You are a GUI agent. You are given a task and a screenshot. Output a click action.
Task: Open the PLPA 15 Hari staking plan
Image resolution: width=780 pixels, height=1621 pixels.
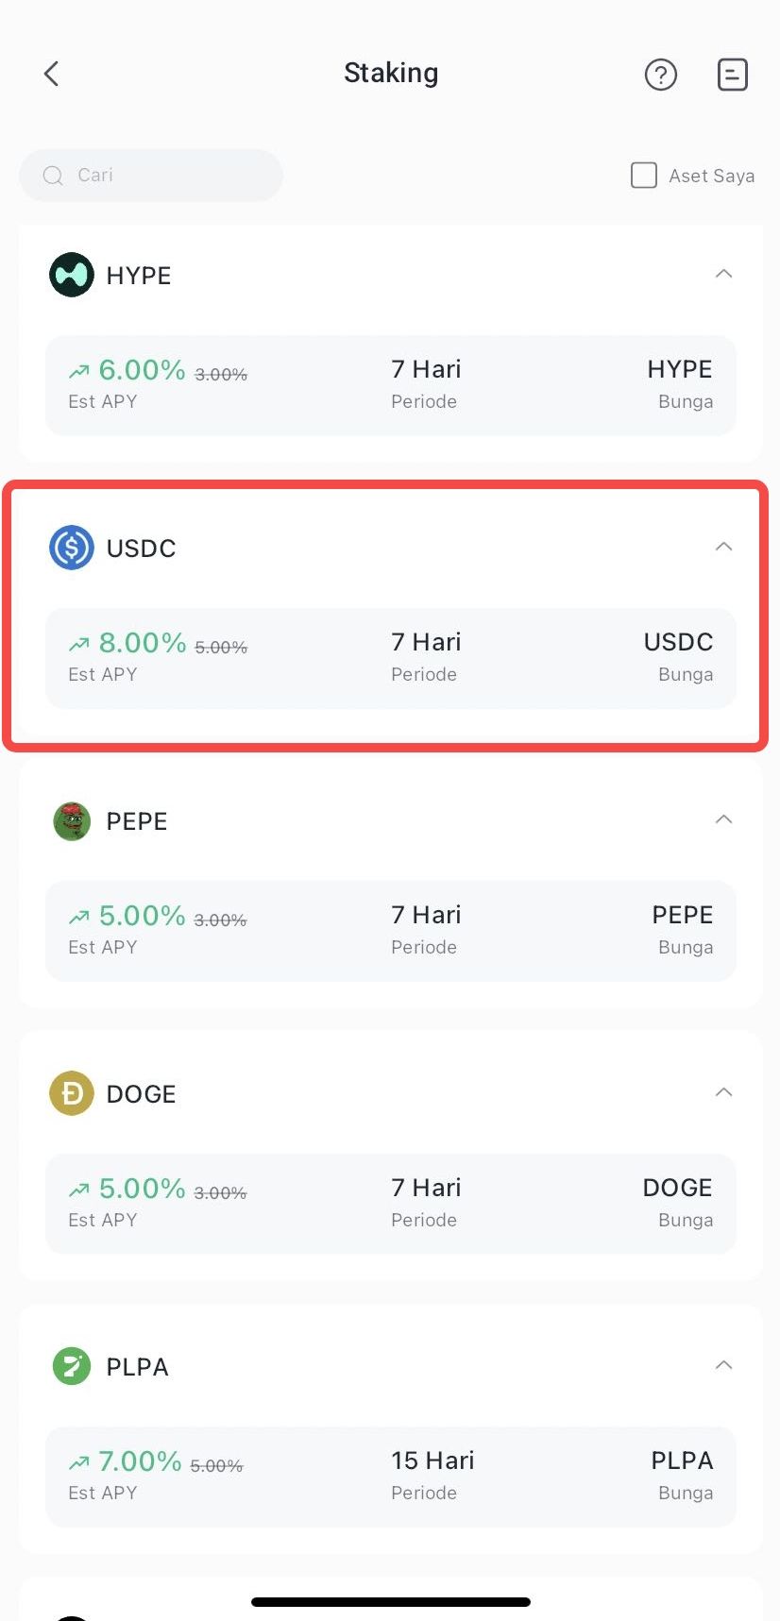pos(390,1477)
